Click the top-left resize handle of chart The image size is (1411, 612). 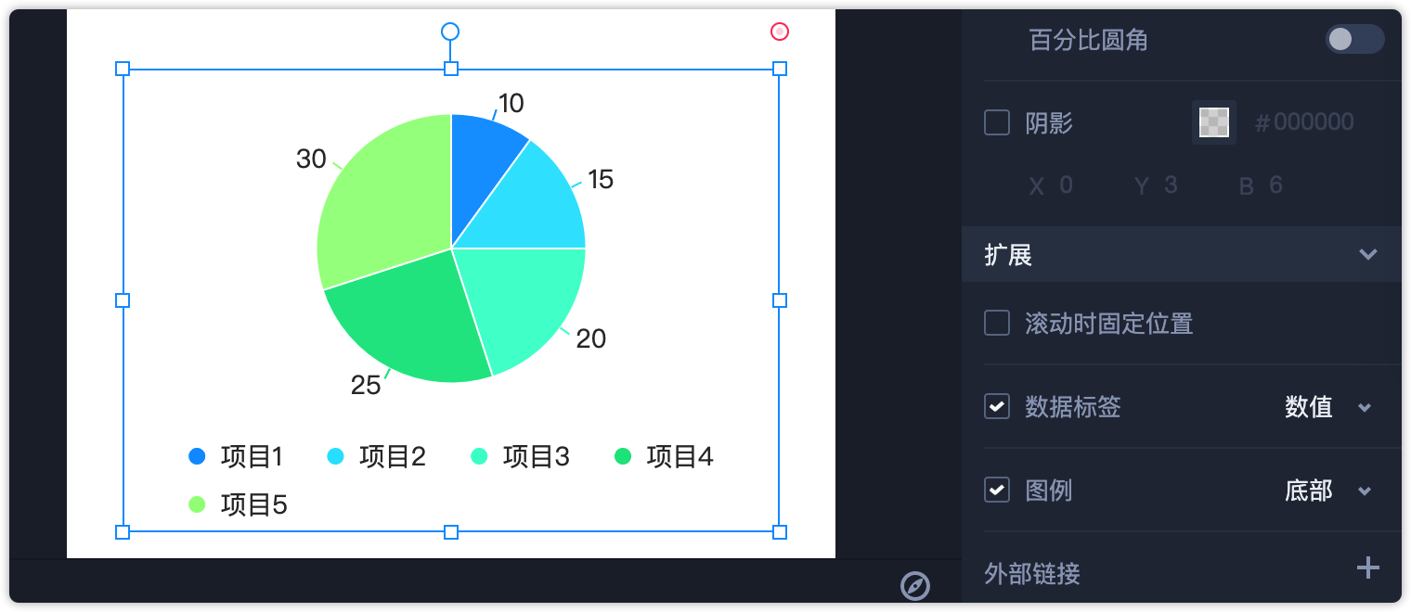tap(123, 69)
